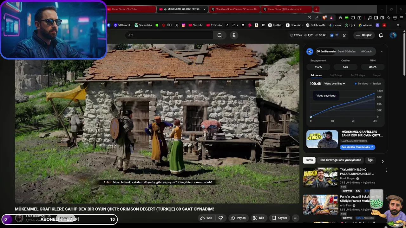Close the MÜKEMMEL GRAFİKLERE browser tab
This screenshot has width=406, height=228.
(204, 9)
